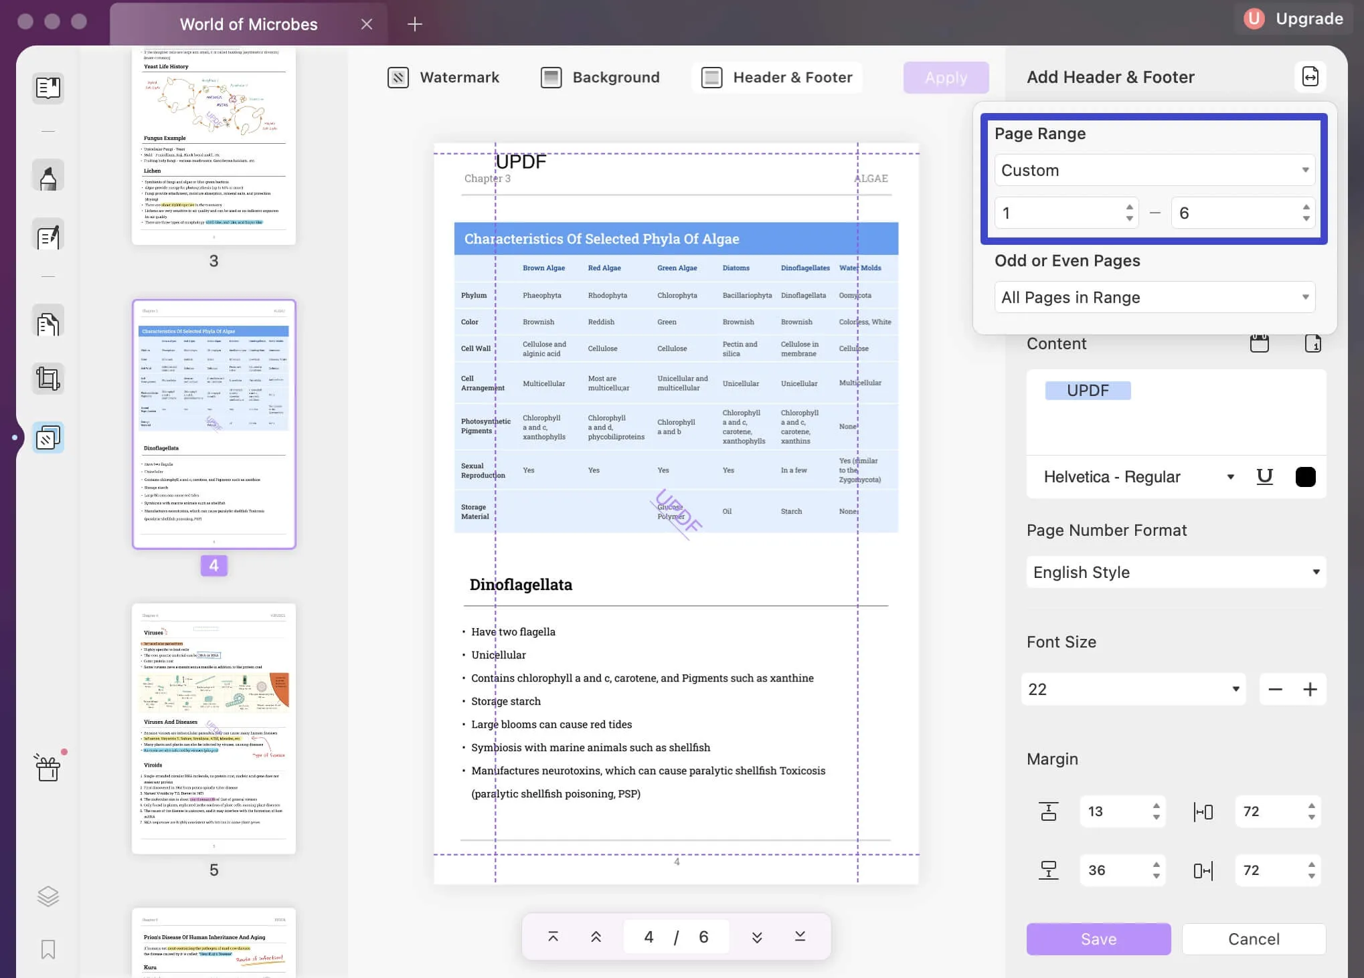Click the calendar icon in Content section

point(1259,342)
